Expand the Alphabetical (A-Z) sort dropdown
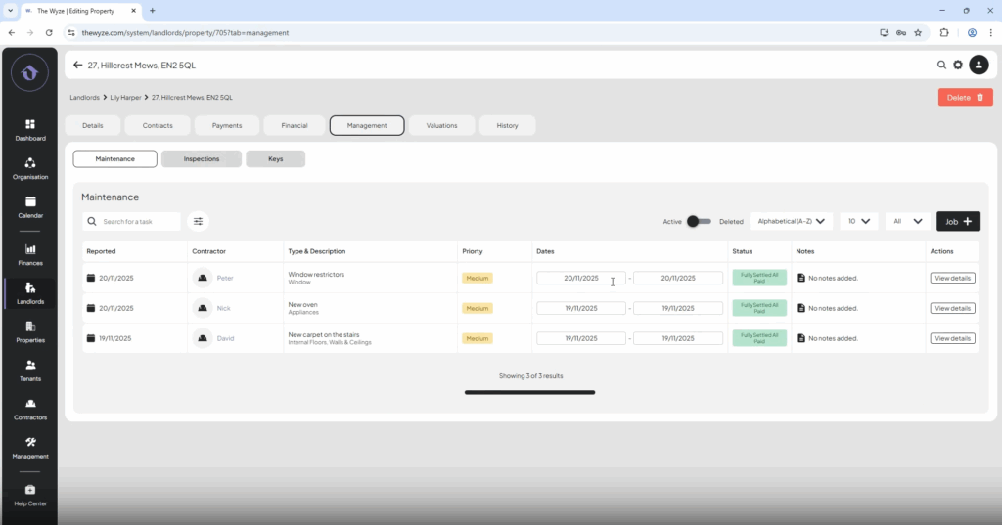Image resolution: width=1002 pixels, height=525 pixels. pos(792,222)
